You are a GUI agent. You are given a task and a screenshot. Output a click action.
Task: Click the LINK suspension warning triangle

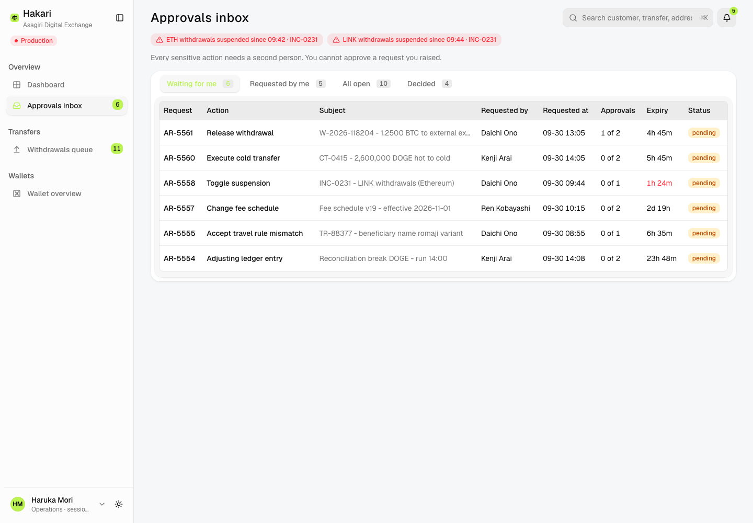point(336,40)
